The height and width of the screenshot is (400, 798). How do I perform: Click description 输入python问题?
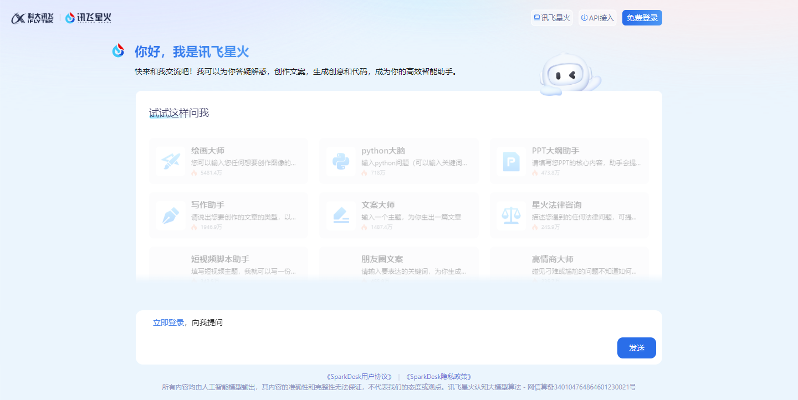pyautogui.click(x=415, y=163)
